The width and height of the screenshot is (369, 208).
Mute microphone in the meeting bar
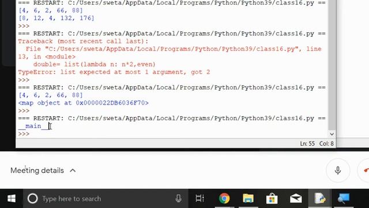pyautogui.click(x=338, y=170)
